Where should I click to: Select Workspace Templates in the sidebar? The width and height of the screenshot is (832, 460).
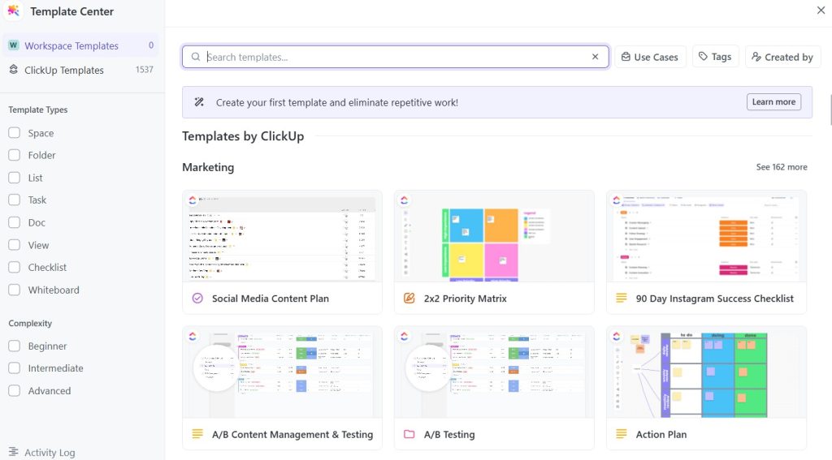pyautogui.click(x=71, y=46)
